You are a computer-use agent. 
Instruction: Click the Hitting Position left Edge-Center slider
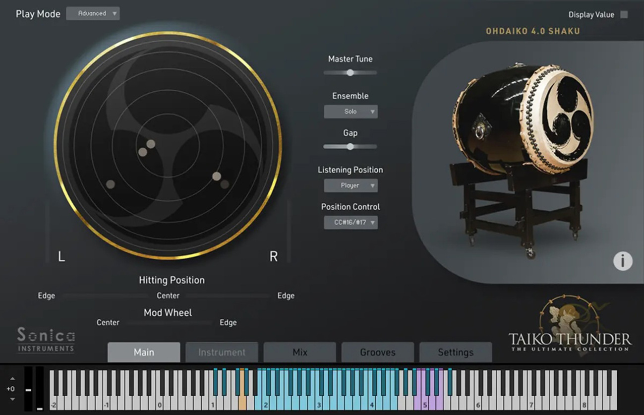coord(106,296)
